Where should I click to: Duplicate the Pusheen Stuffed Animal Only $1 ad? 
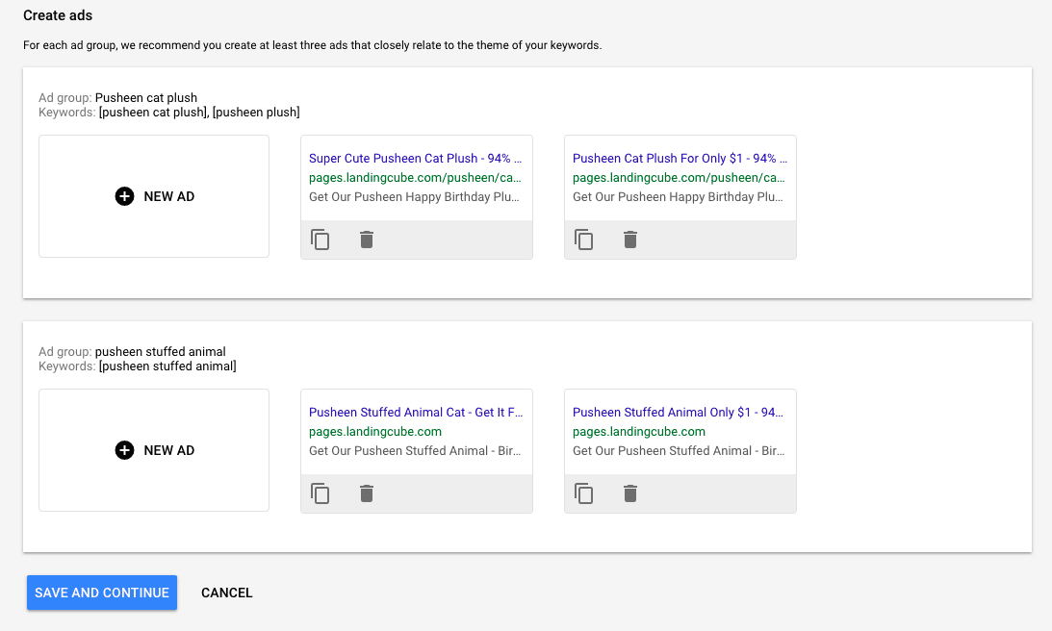click(584, 493)
